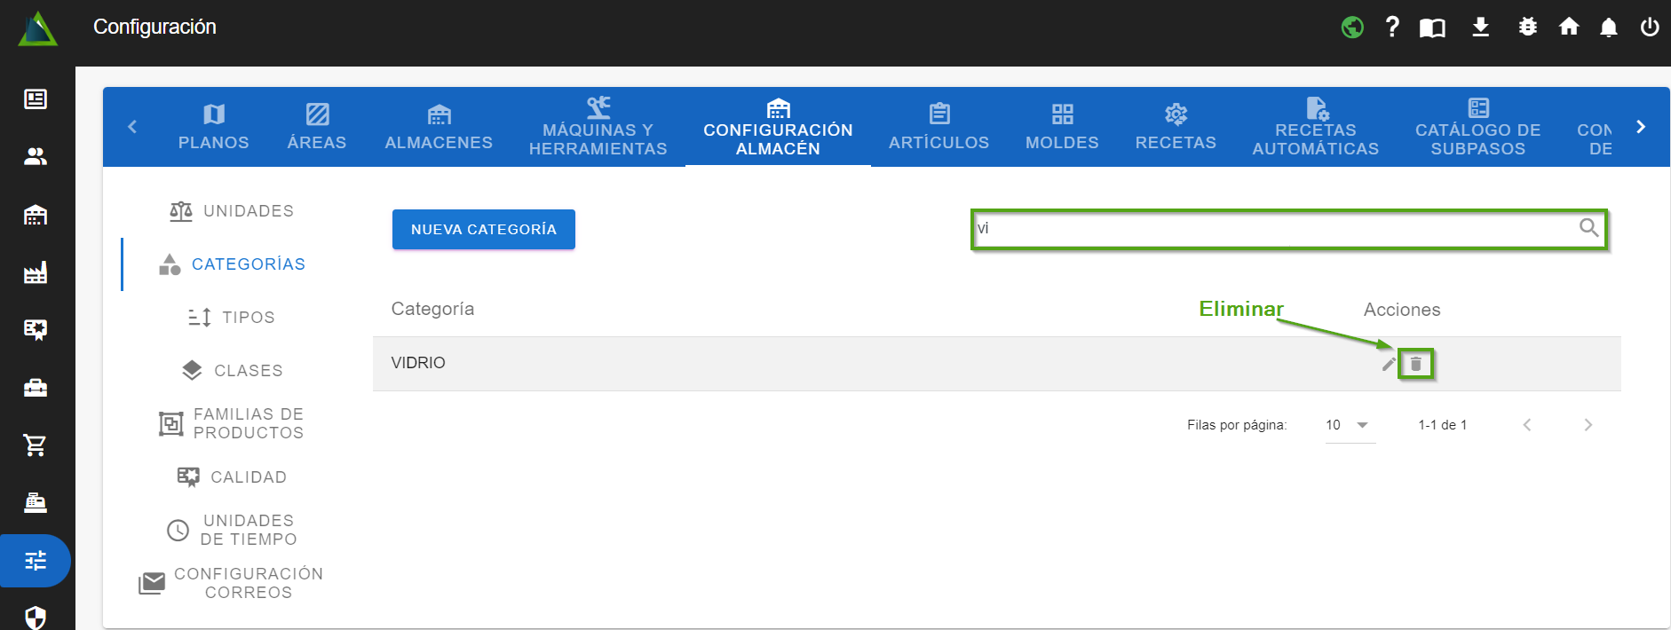Open the ALMACENES tab
The image size is (1671, 630).
pos(439,127)
